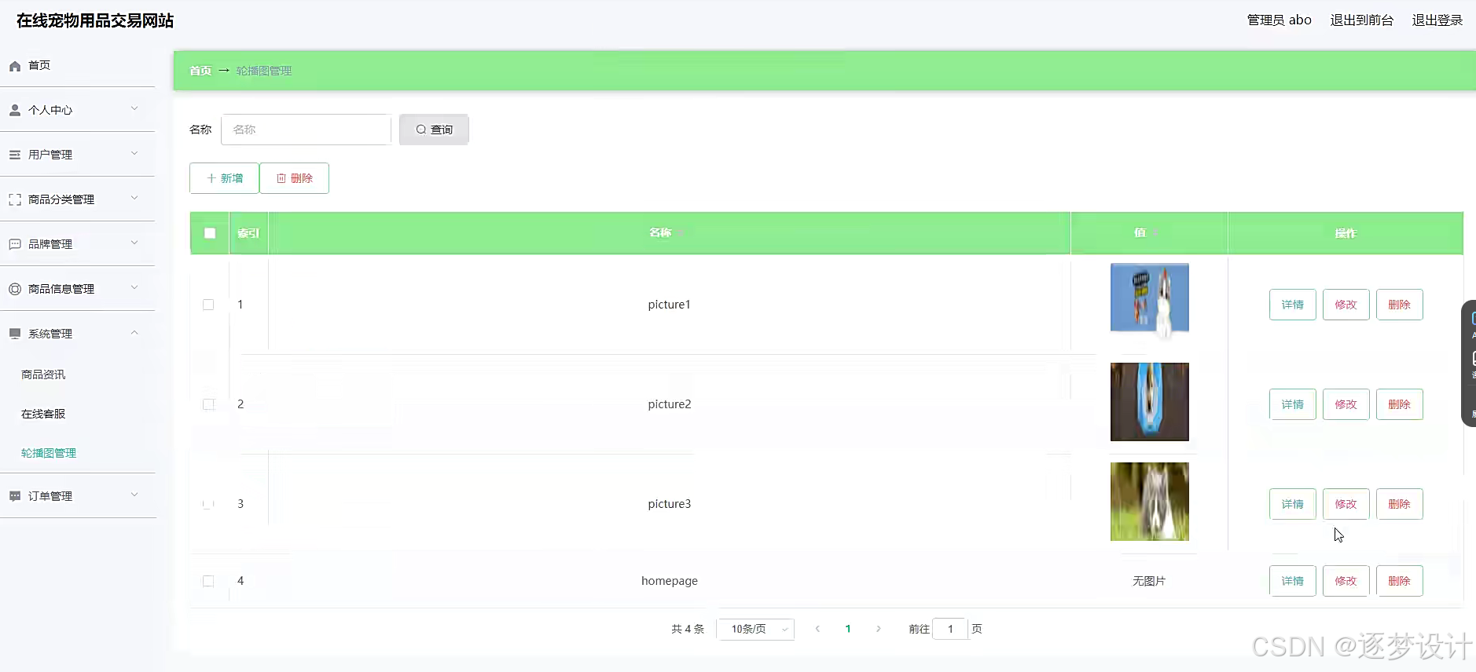Click 删除 for picture3 row
Viewport: 1476px width, 672px height.
pyautogui.click(x=1400, y=504)
